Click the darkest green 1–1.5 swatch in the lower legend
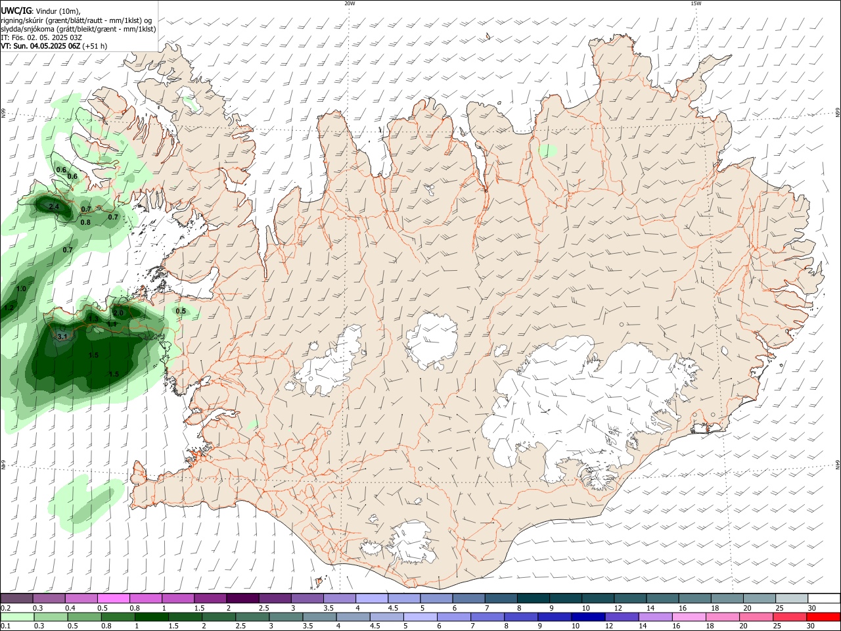841x631 pixels. pos(151,617)
